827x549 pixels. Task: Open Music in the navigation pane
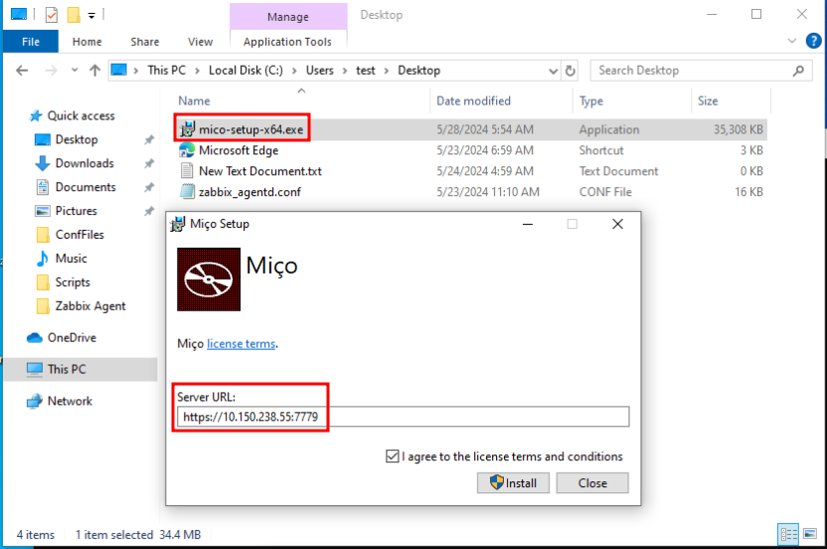point(71,259)
